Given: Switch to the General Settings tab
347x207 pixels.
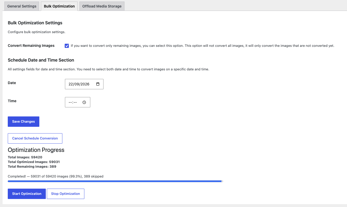Looking at the screenshot, I should (x=22, y=6).
